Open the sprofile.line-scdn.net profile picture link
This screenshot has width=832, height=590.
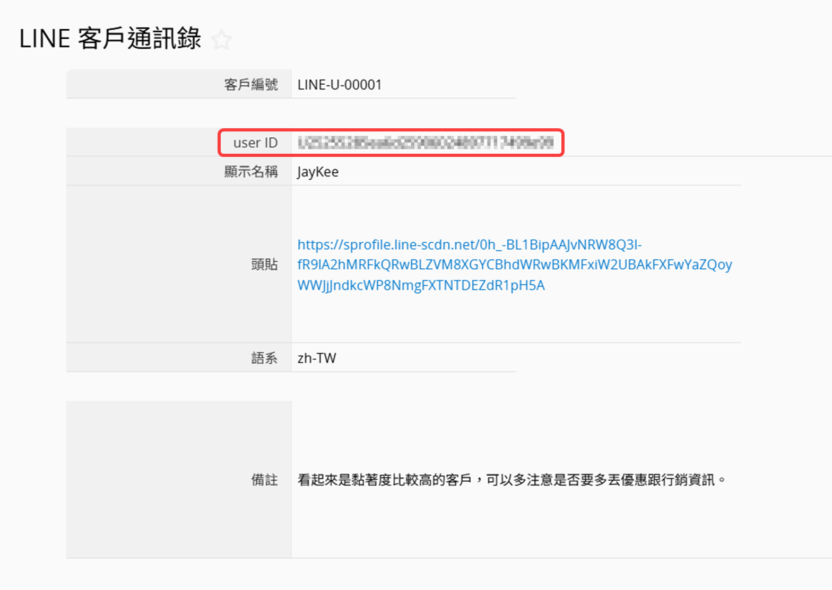515,265
